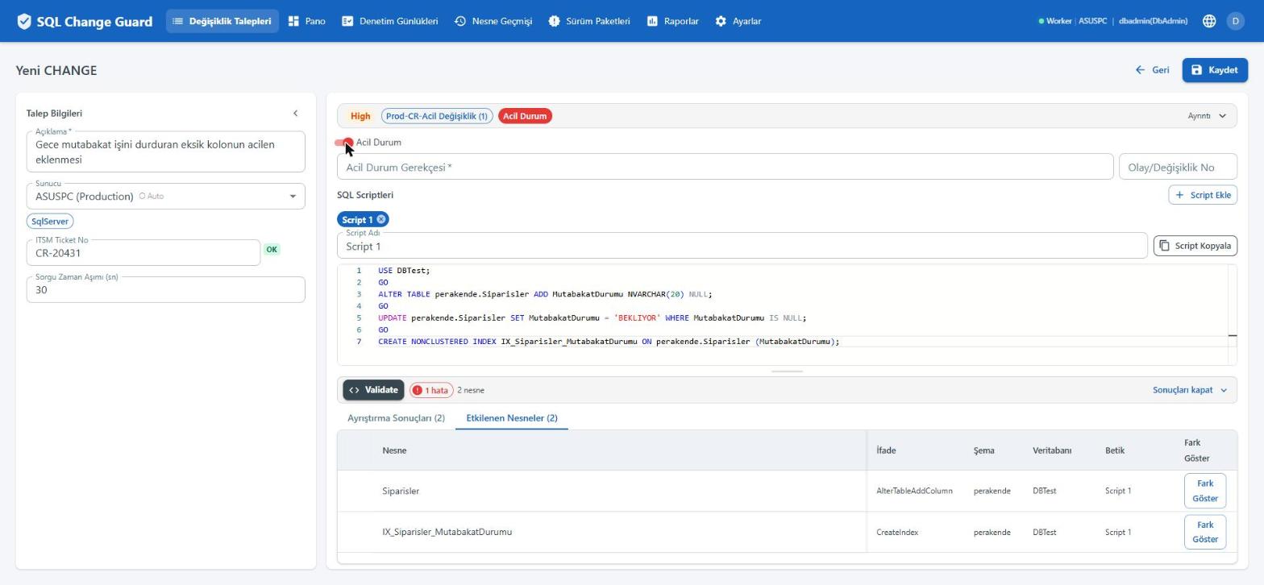Click the 2 nesne count label
This screenshot has width=1264, height=585.
coord(471,390)
